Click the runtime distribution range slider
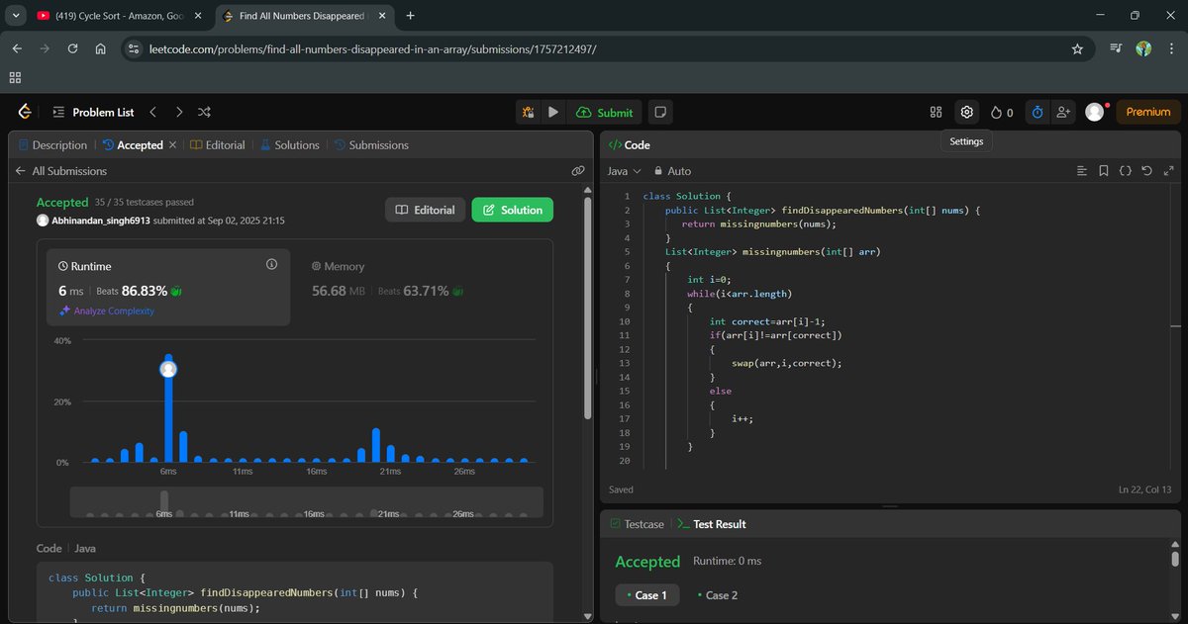Image resolution: width=1188 pixels, height=624 pixels. click(306, 501)
